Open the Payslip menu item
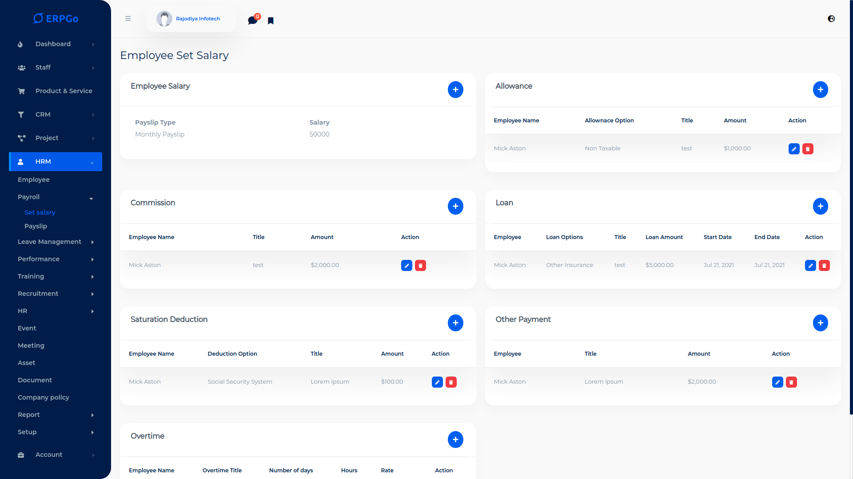The width and height of the screenshot is (853, 479). [36, 226]
